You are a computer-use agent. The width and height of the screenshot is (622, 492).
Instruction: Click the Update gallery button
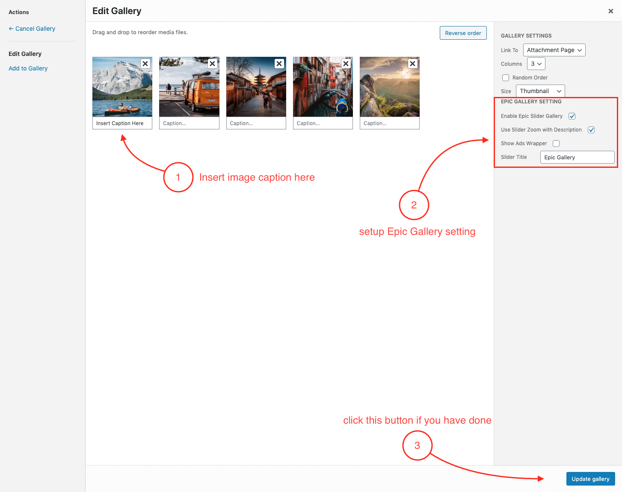[x=590, y=479]
